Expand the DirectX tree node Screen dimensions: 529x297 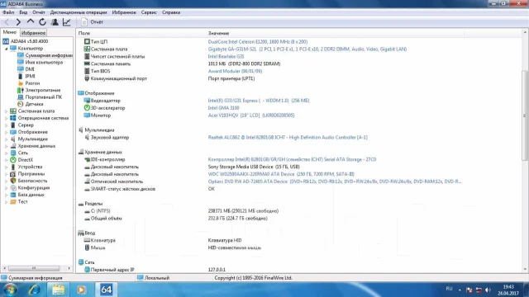coord(6,160)
